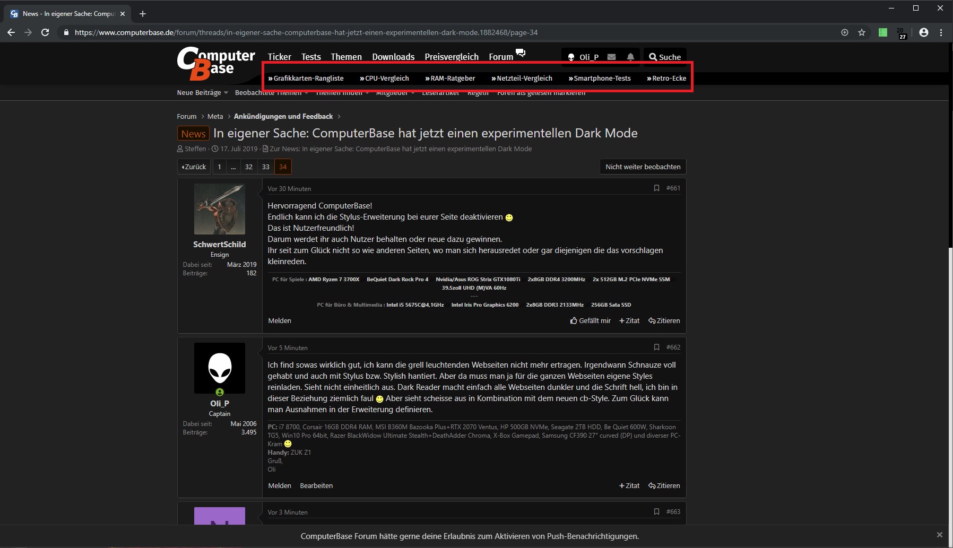953x548 pixels.
Task: Go back with browser back arrow
Action: (11, 32)
